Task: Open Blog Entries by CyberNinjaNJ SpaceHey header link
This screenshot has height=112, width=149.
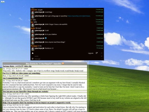Action: click(44, 64)
